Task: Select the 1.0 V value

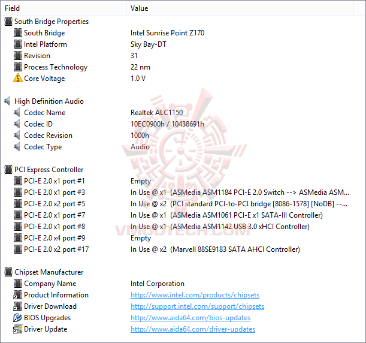Action: pyautogui.click(x=138, y=79)
